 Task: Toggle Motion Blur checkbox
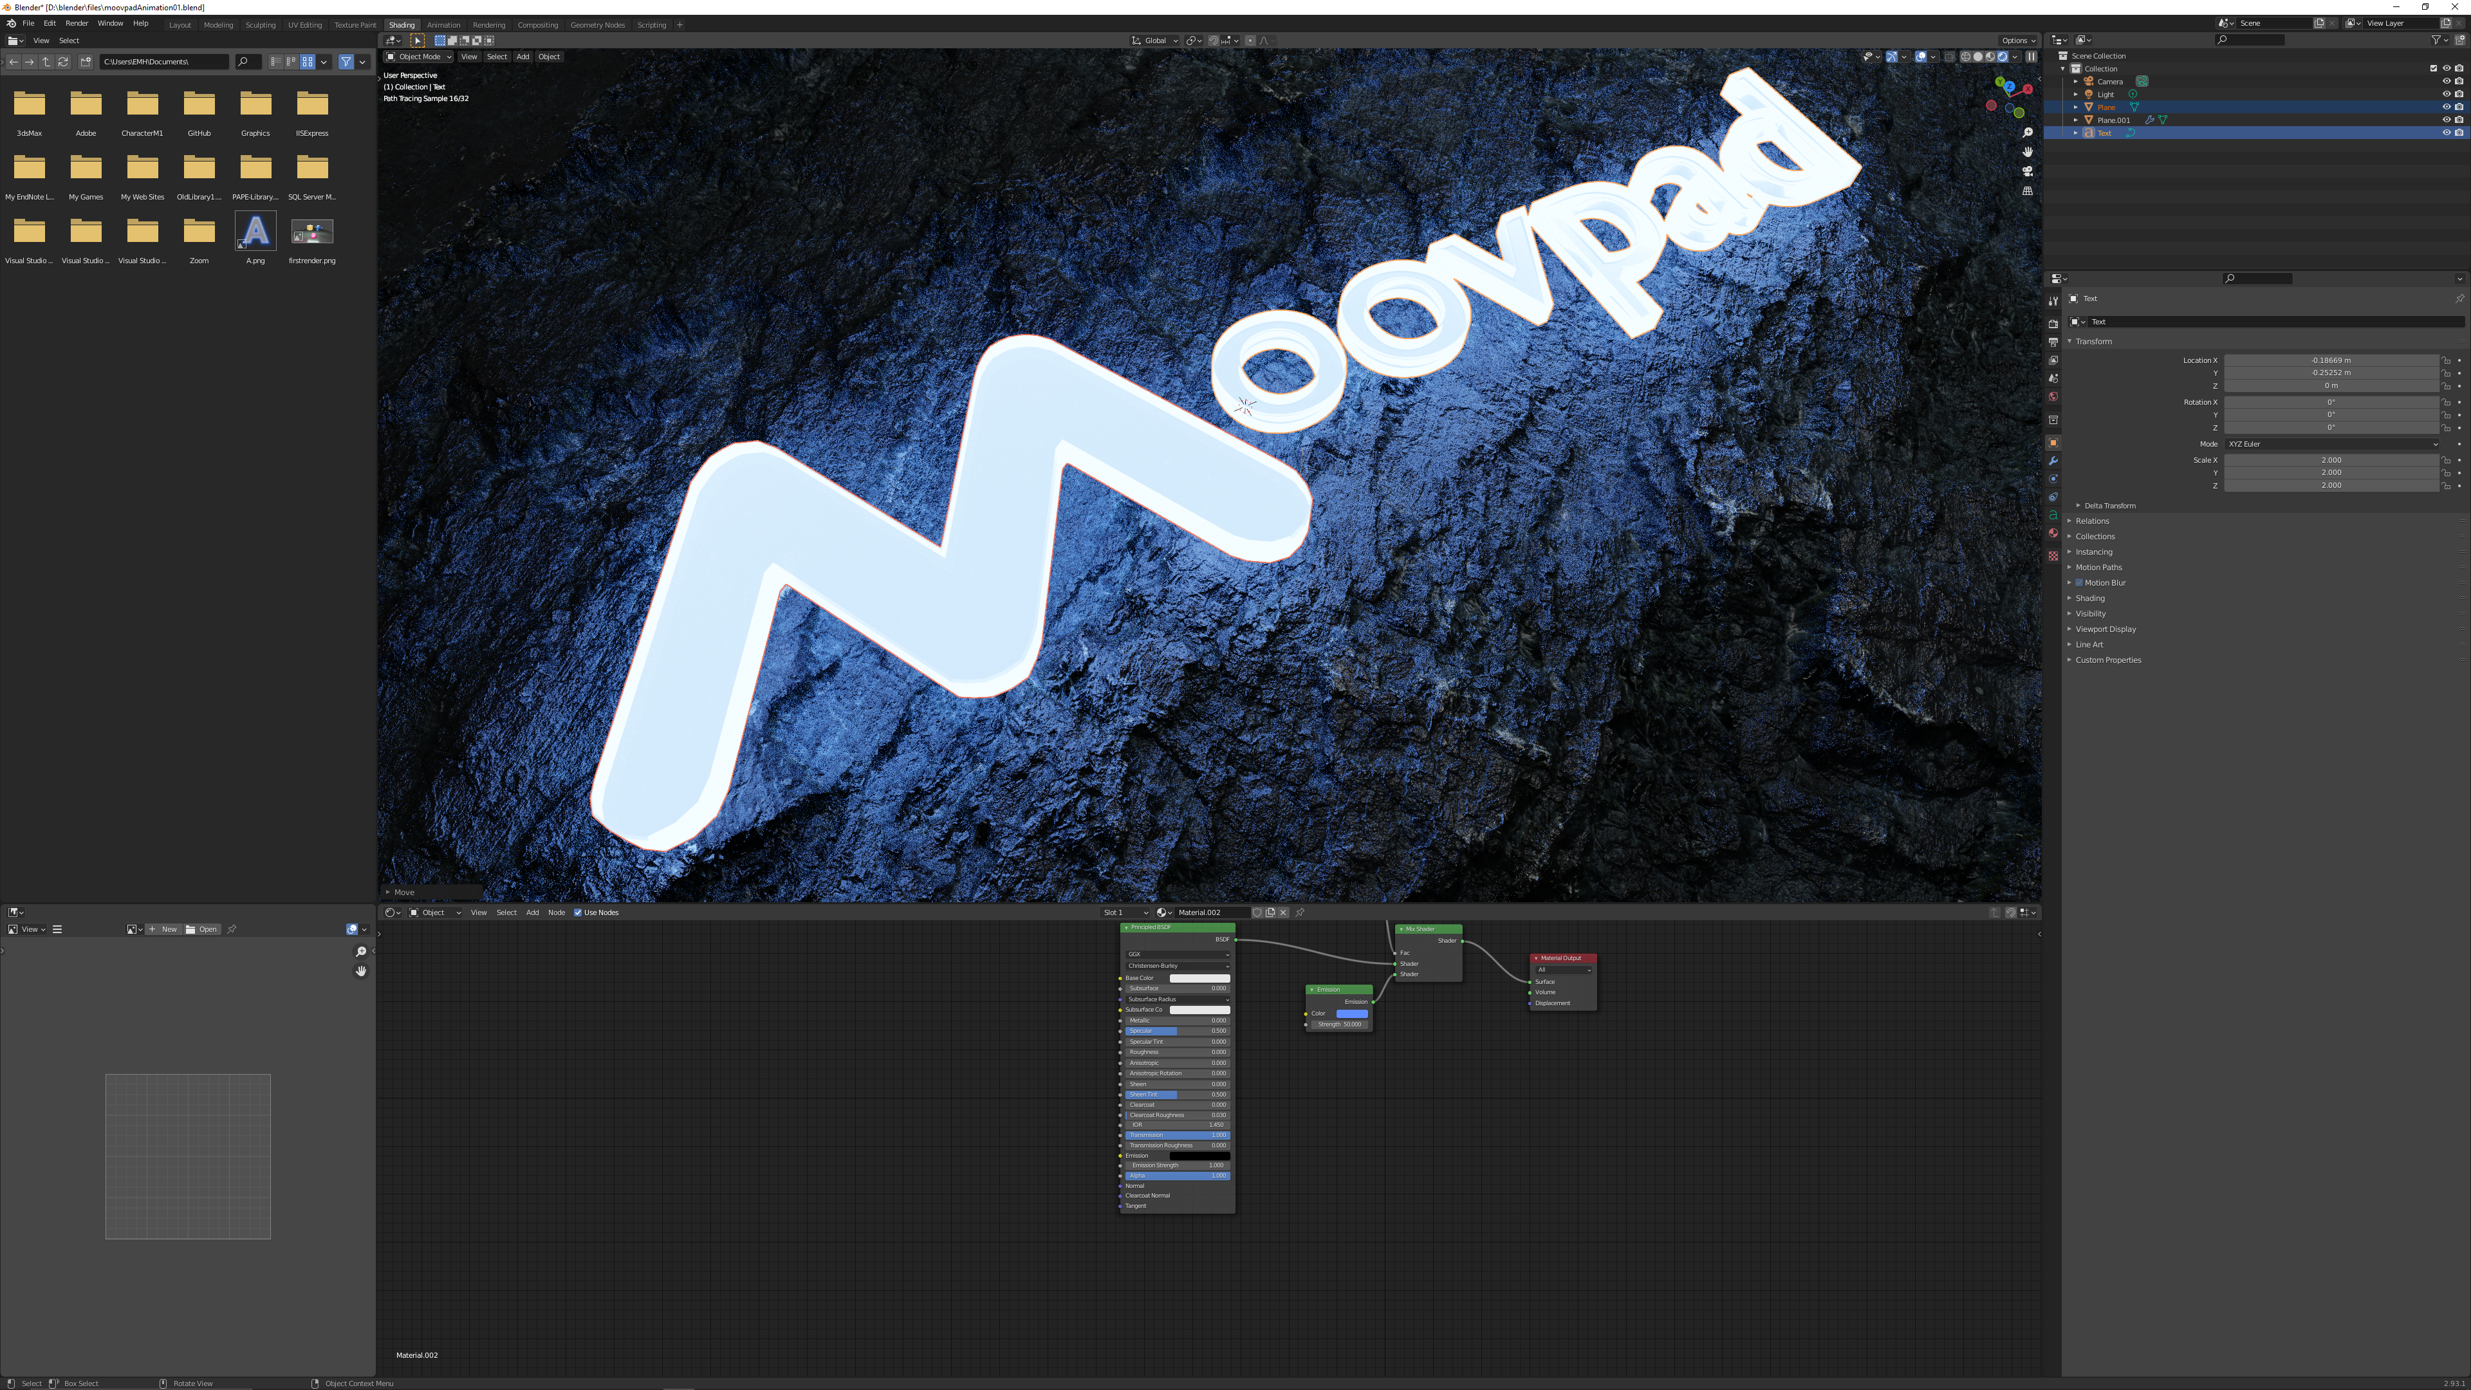click(2078, 583)
